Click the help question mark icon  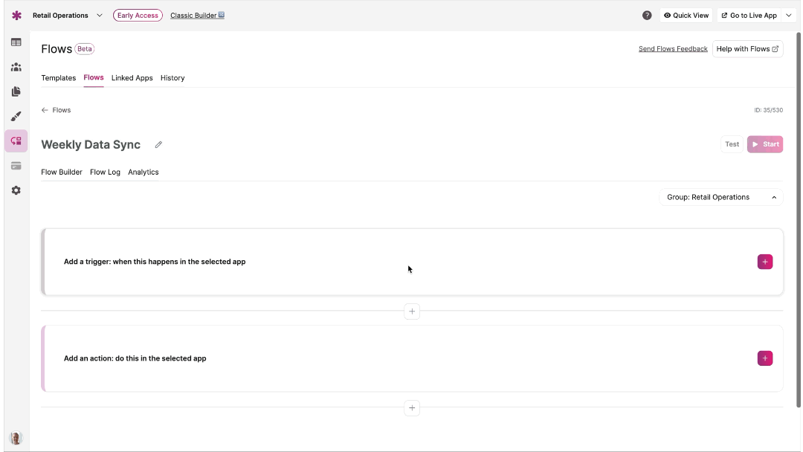point(647,16)
